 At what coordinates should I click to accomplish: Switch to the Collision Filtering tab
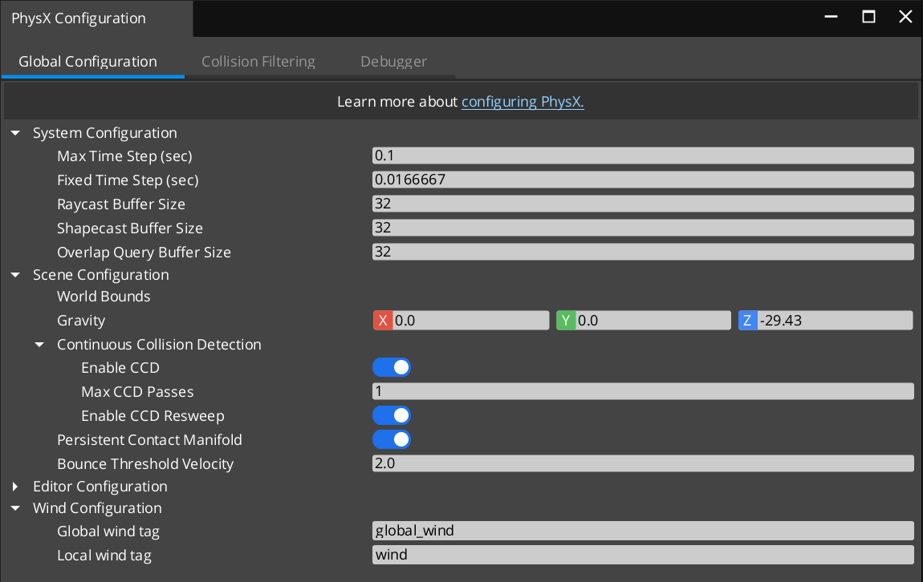point(258,62)
